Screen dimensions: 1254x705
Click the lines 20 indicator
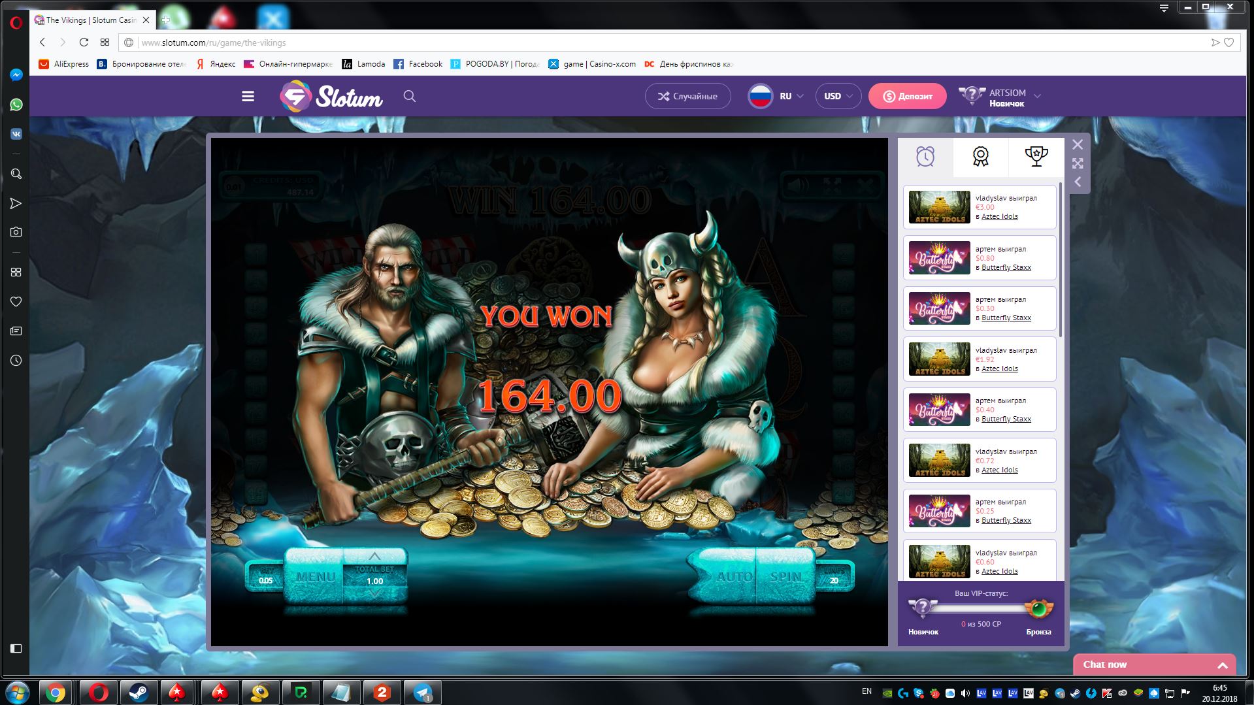tap(834, 576)
